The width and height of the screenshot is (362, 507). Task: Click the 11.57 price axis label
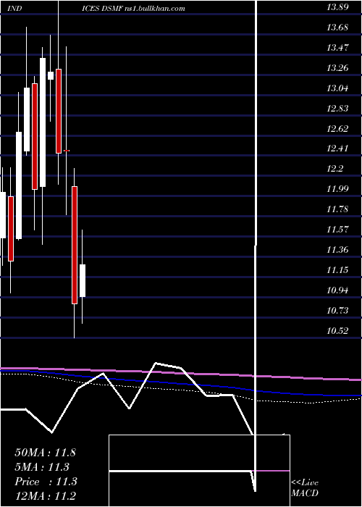click(x=337, y=230)
